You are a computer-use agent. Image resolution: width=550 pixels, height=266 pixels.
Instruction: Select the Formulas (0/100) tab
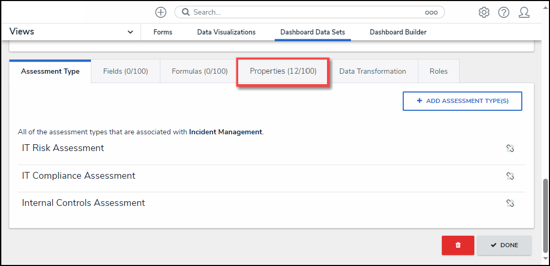click(200, 71)
